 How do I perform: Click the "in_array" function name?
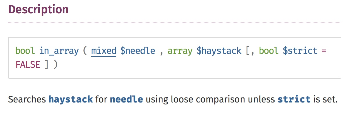pos(59,51)
